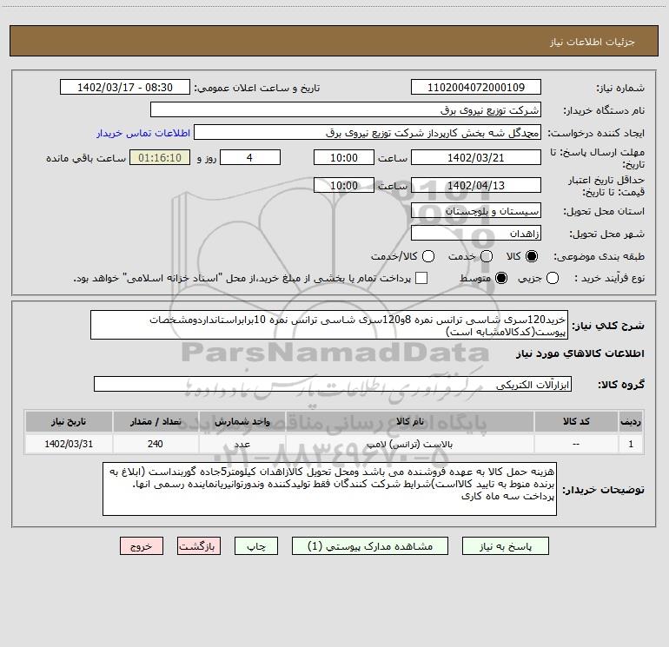Click the row number cell 1

click(x=631, y=445)
